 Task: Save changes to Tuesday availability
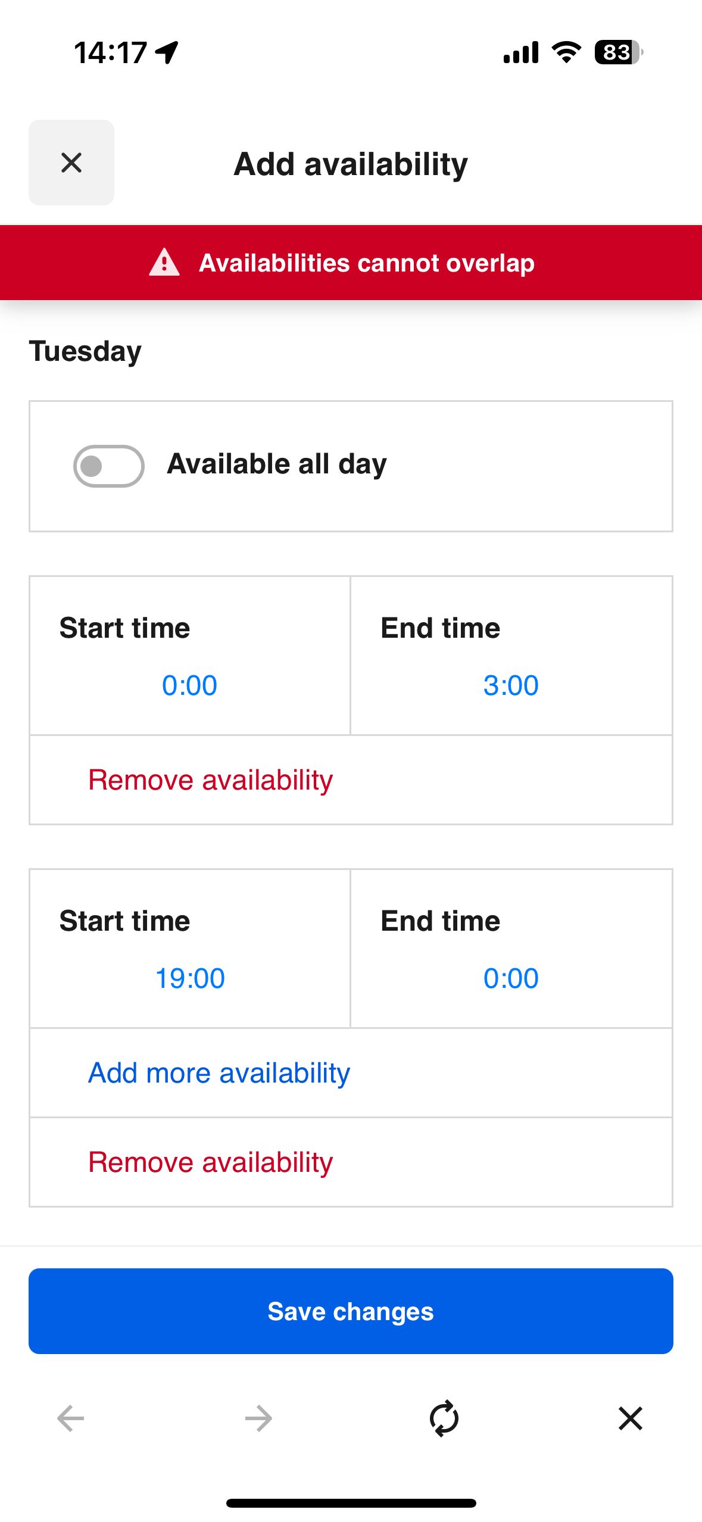click(x=351, y=1310)
